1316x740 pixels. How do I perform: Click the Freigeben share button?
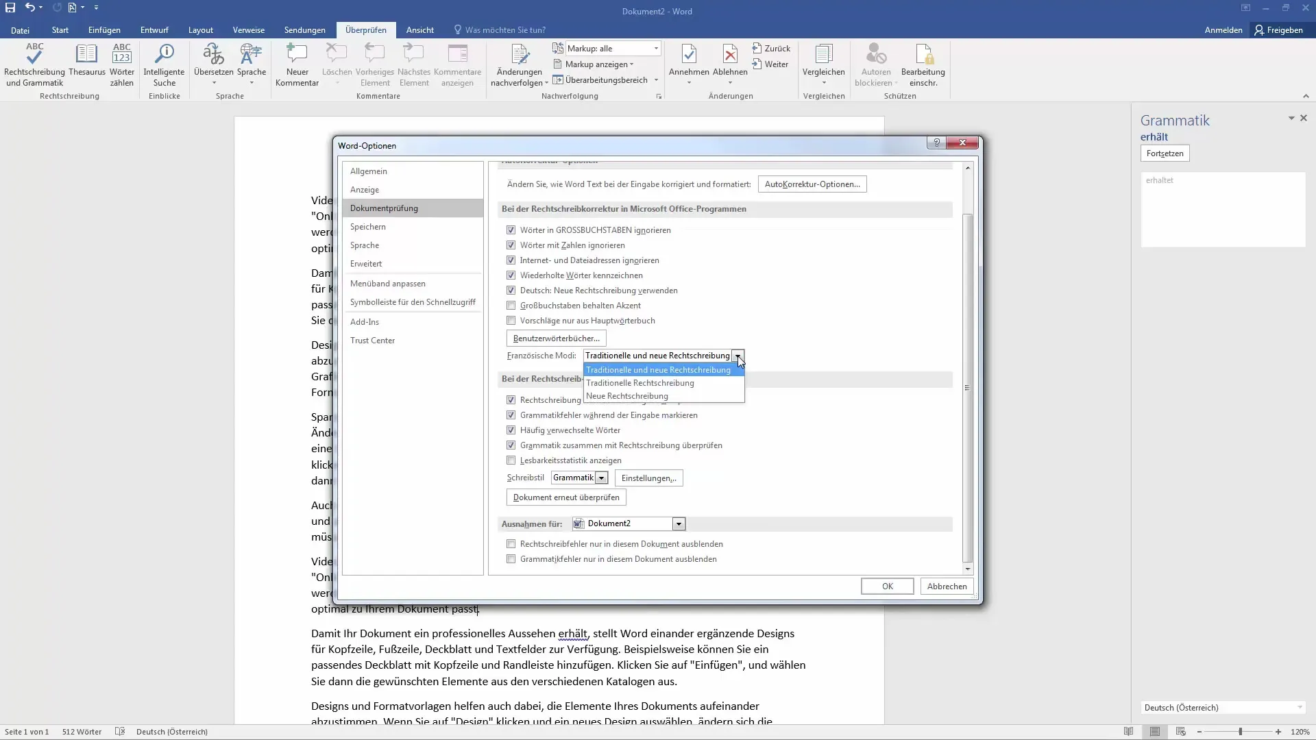[1279, 30]
